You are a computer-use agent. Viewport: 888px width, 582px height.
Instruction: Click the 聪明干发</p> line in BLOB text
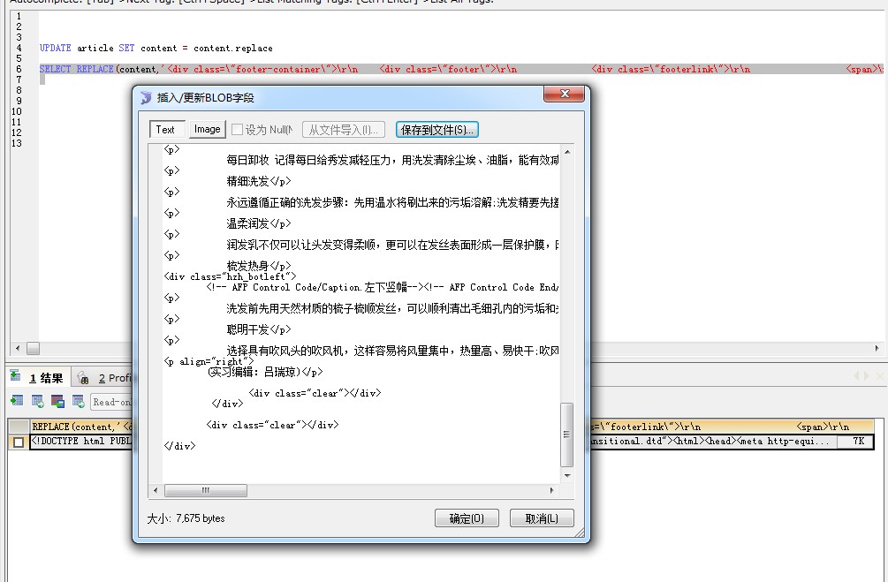[x=259, y=329]
